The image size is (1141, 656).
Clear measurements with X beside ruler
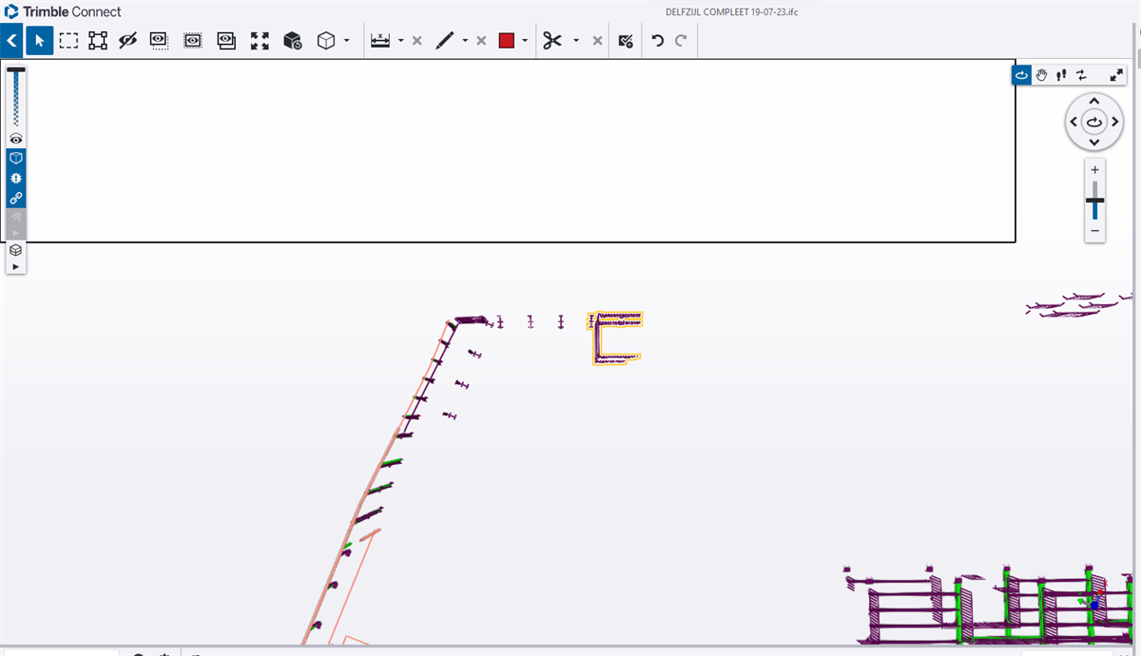[416, 41]
